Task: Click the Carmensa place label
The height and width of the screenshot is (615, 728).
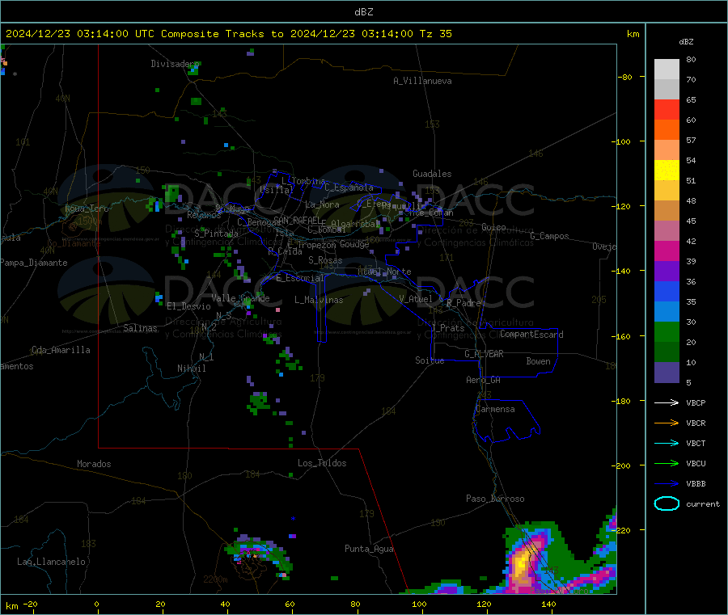Action: (x=495, y=409)
